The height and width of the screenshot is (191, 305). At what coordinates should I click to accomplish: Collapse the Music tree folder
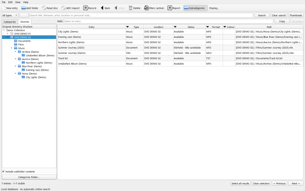(x=12, y=48)
